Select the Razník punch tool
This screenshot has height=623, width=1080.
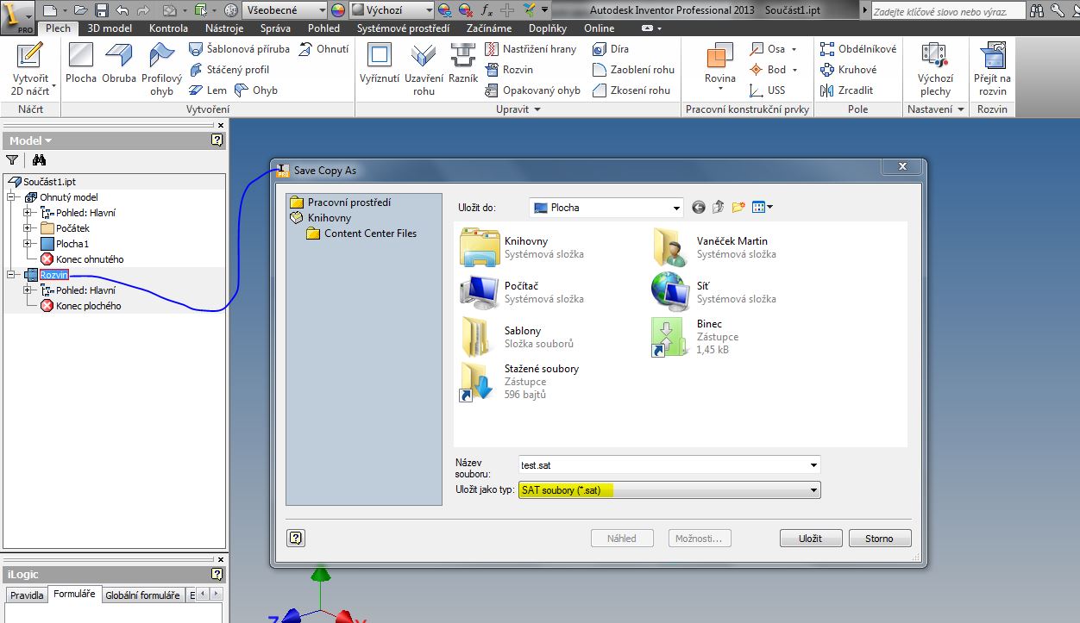click(x=463, y=57)
